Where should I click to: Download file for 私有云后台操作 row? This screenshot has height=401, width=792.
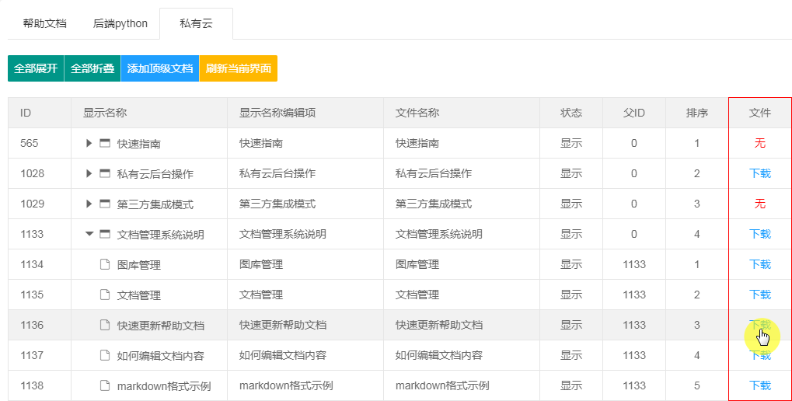click(x=759, y=173)
